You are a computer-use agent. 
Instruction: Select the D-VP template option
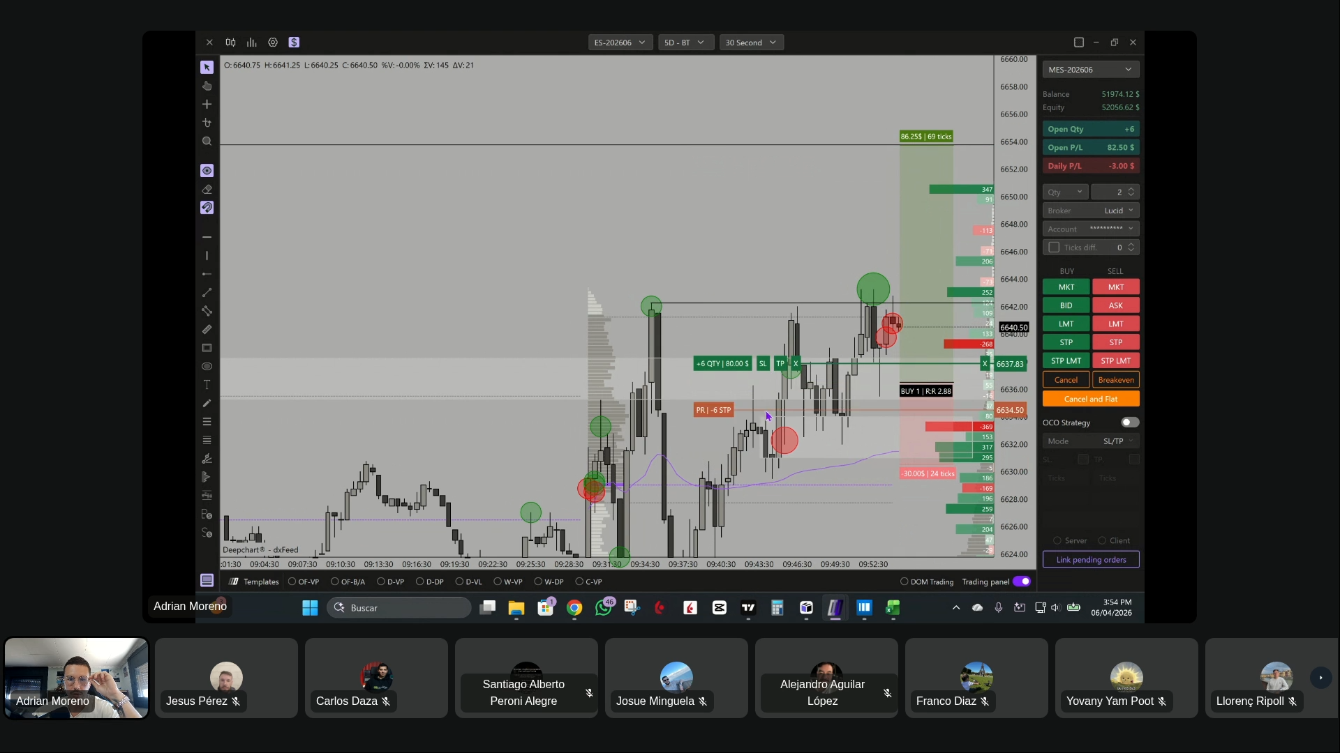pyautogui.click(x=391, y=581)
